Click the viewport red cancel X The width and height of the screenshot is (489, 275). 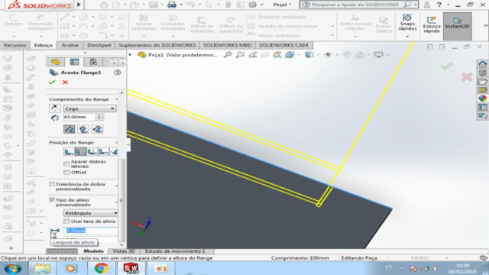[467, 76]
